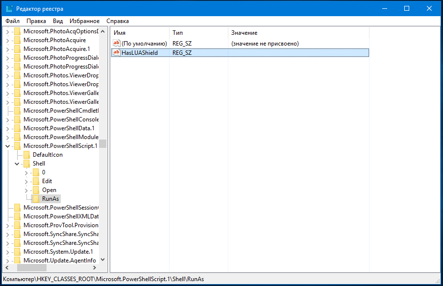The width and height of the screenshot is (443, 286).
Task: Select the (По умолчанию) value name
Action: (144, 44)
